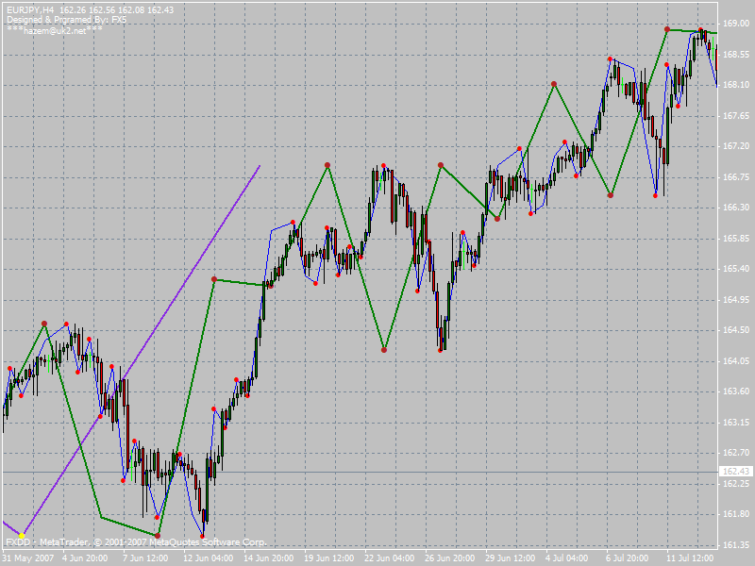
Task: Click the '7 Jun 12:00' date label
Action: [143, 558]
